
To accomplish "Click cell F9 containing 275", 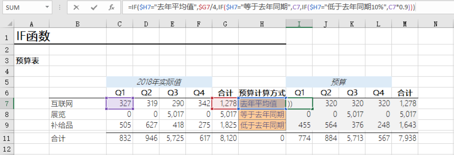I will [198, 125].
